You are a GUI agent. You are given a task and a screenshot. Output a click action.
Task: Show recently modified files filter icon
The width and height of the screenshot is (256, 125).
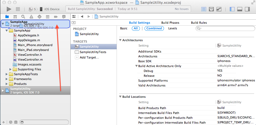click(x=11, y=122)
